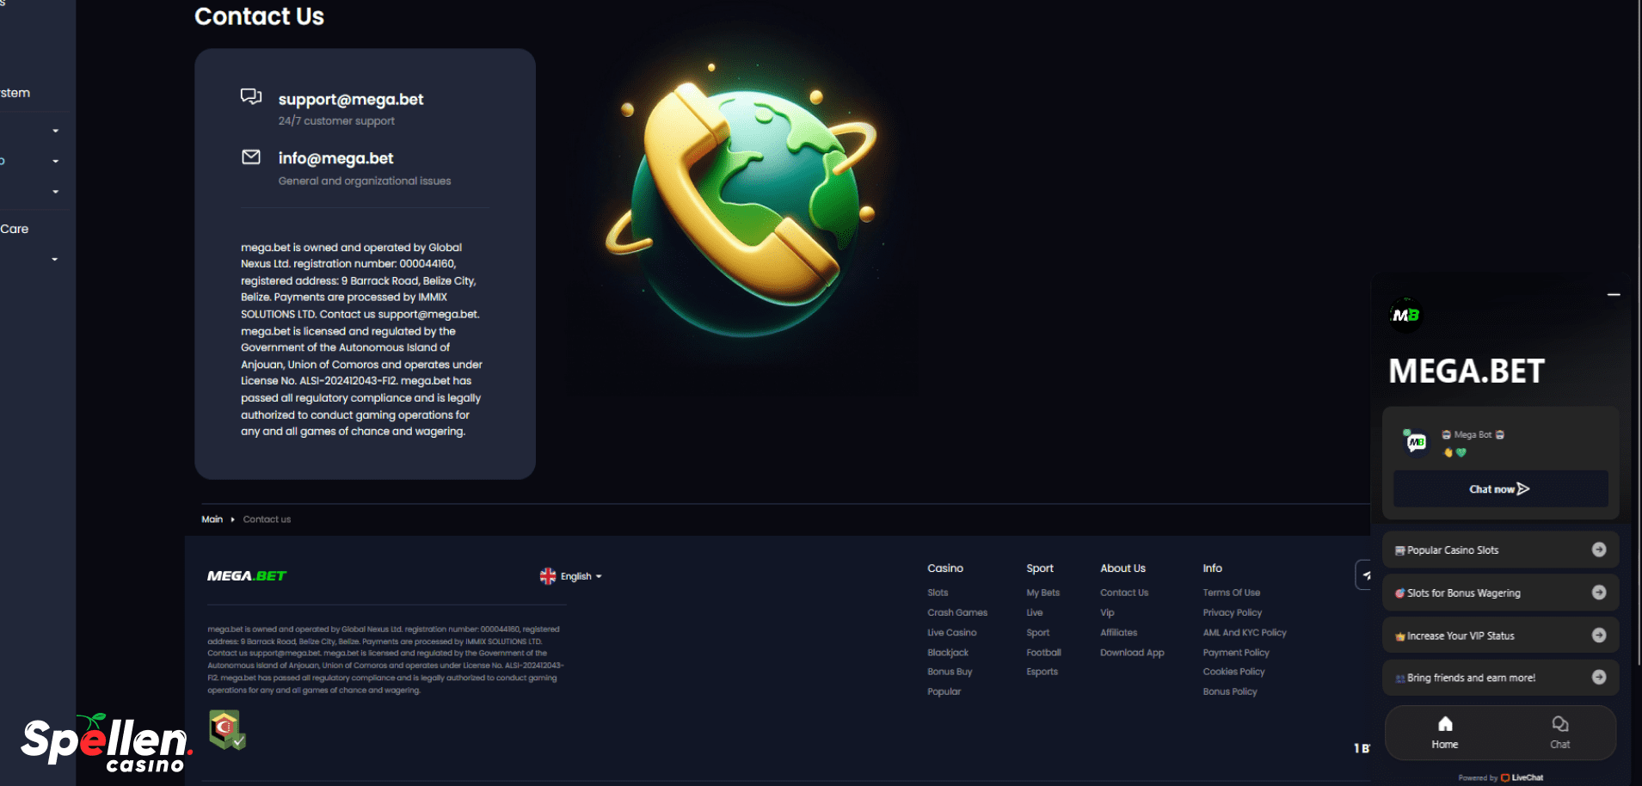Click the Contact us breadcrumb item
The image size is (1642, 786).
coord(267,519)
